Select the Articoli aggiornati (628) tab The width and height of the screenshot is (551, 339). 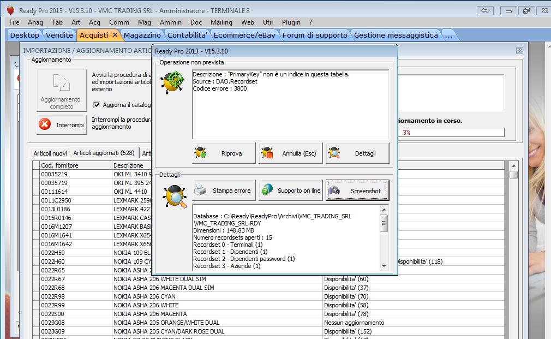[x=104, y=153]
